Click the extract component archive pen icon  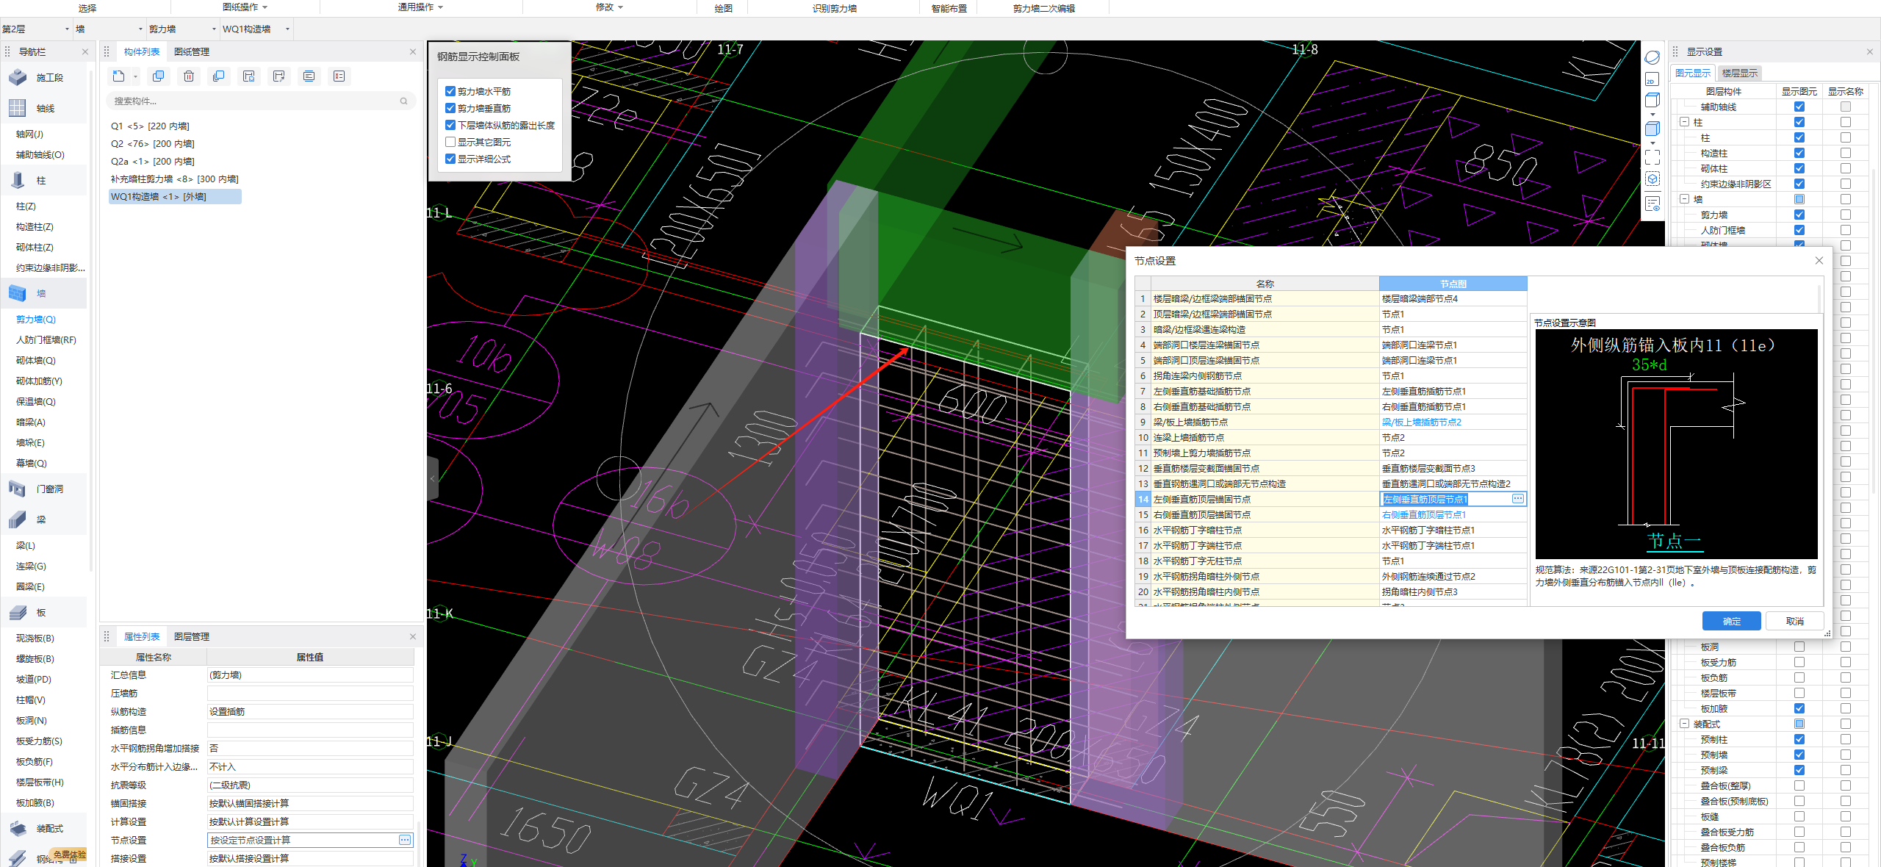(278, 76)
